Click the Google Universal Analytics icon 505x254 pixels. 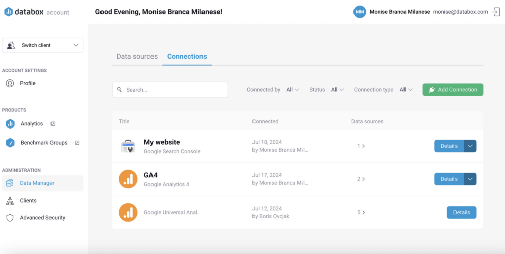coord(128,212)
